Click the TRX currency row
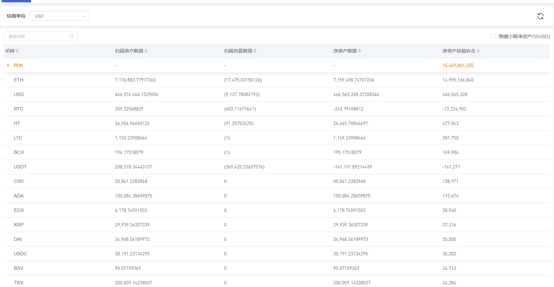This screenshot has height=287, width=554. [x=277, y=281]
